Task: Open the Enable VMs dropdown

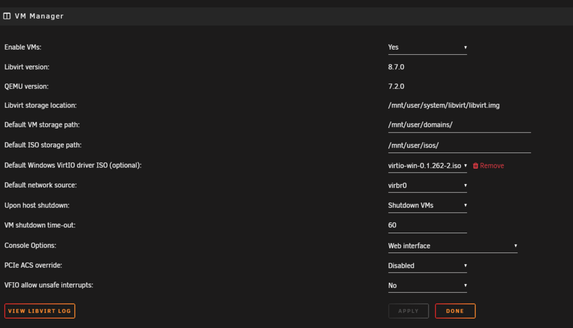Action: pos(427,47)
